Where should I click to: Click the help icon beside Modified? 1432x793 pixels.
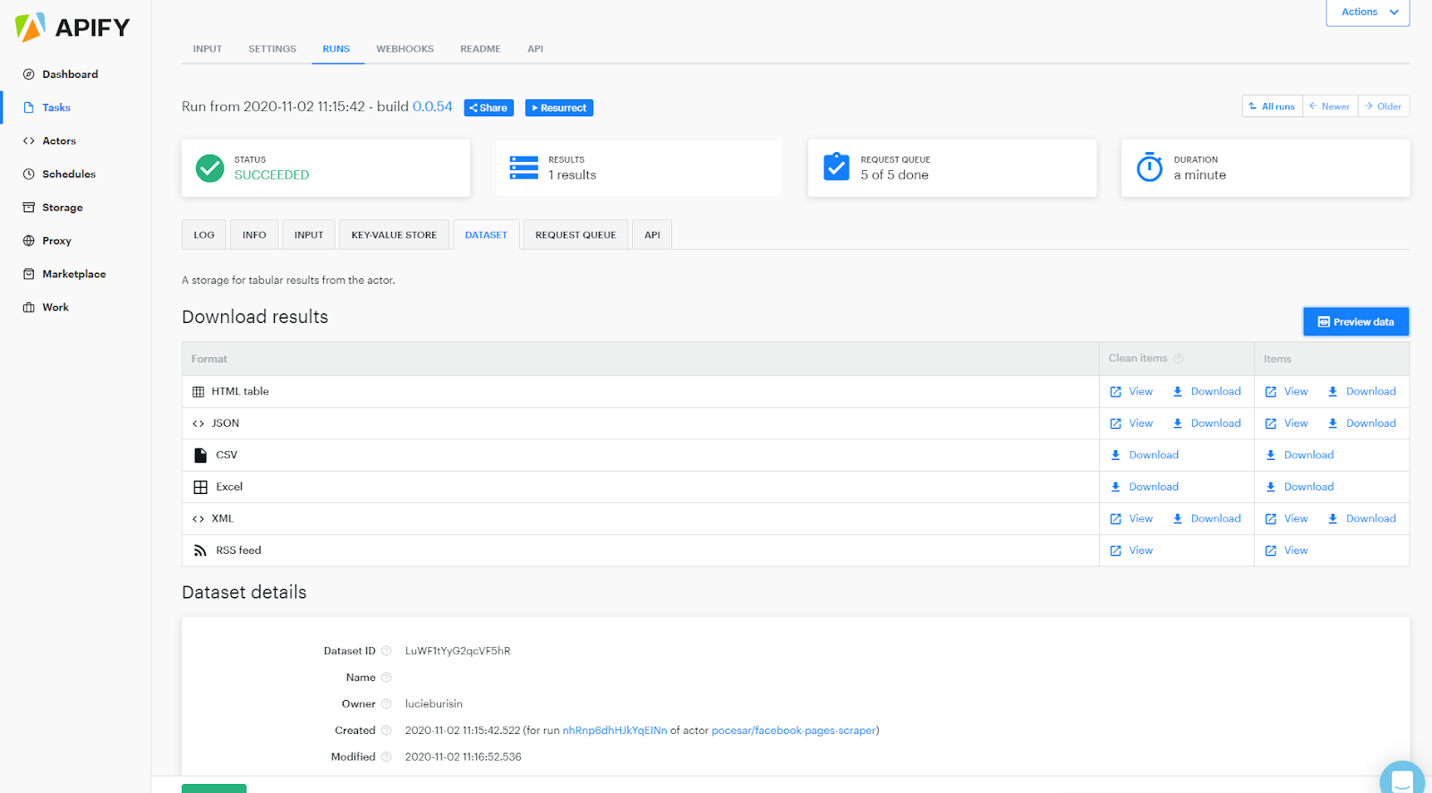(x=387, y=756)
